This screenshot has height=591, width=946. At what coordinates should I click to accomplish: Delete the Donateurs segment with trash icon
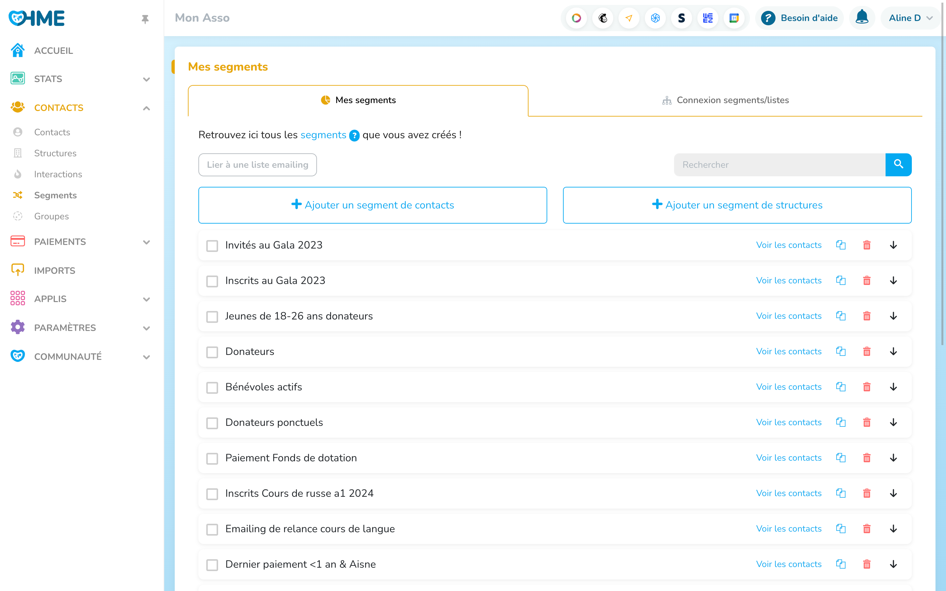[x=867, y=351]
